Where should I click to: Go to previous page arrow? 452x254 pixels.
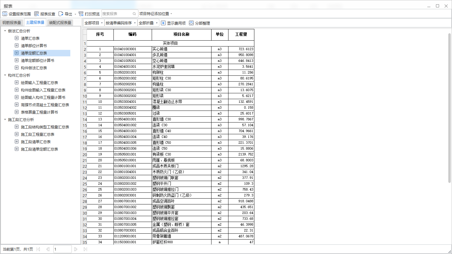[48, 249]
